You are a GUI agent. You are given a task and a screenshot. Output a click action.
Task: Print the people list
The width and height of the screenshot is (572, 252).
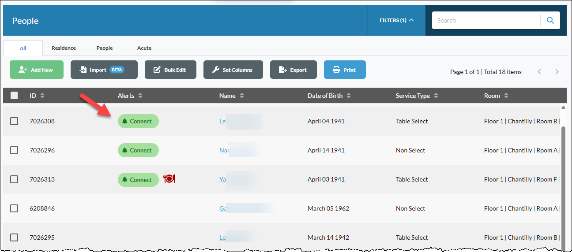(345, 70)
